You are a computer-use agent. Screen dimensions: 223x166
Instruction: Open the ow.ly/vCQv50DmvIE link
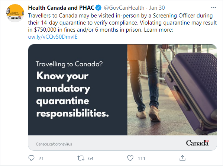(53, 37)
